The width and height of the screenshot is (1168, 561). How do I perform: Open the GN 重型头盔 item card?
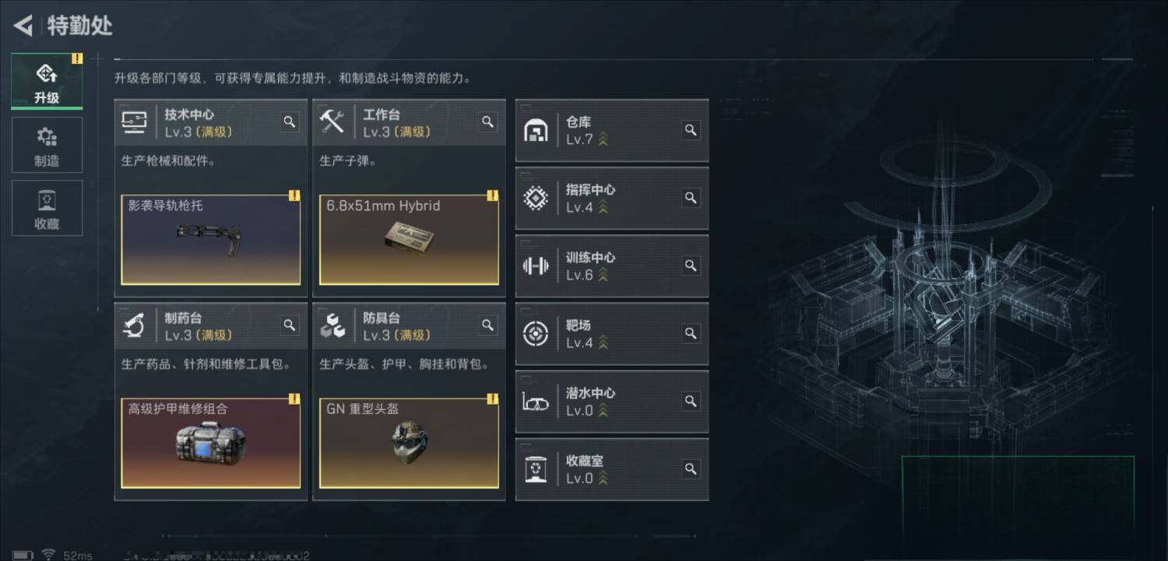(x=409, y=443)
